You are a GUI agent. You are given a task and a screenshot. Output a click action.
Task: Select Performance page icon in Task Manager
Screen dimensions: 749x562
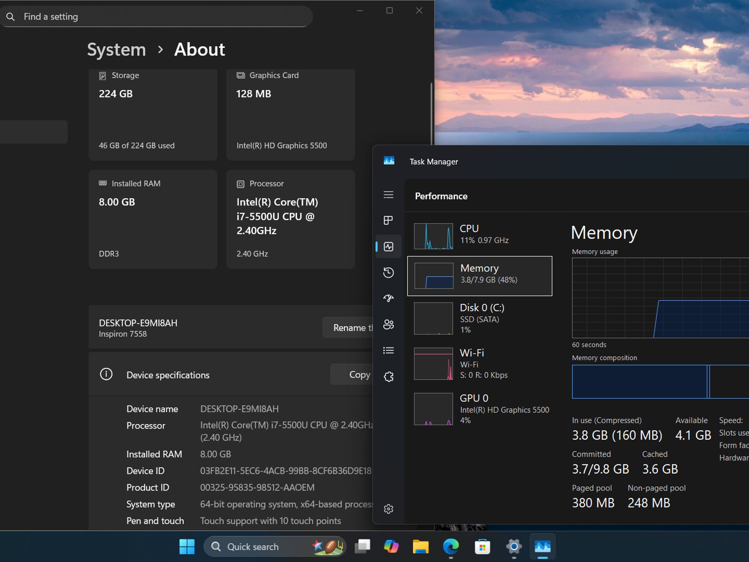pyautogui.click(x=388, y=247)
